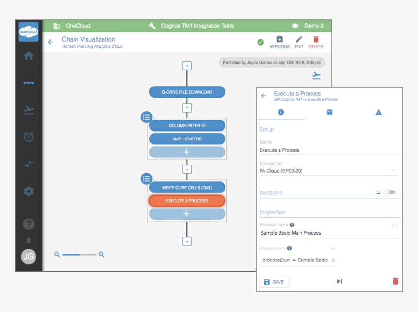
Task: Open the alarm clock schedule icon
Action: pos(29,137)
